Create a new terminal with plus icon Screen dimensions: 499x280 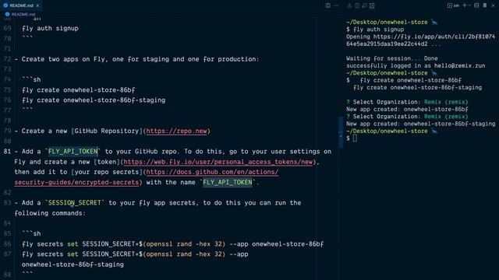click(x=465, y=5)
